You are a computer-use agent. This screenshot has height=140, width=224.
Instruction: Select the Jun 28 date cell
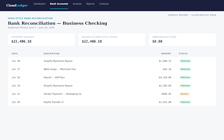(x=16, y=61)
